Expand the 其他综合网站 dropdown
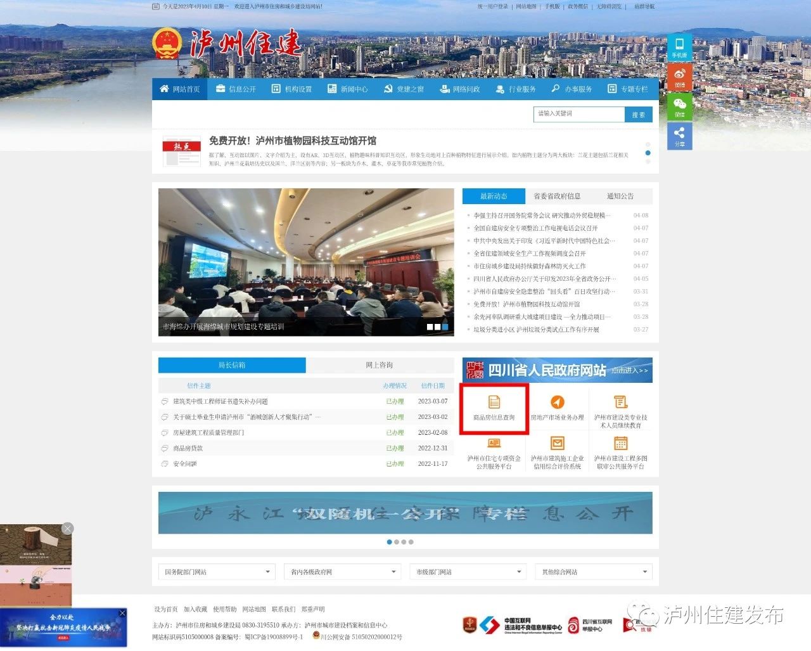The width and height of the screenshot is (811, 651). [x=593, y=571]
